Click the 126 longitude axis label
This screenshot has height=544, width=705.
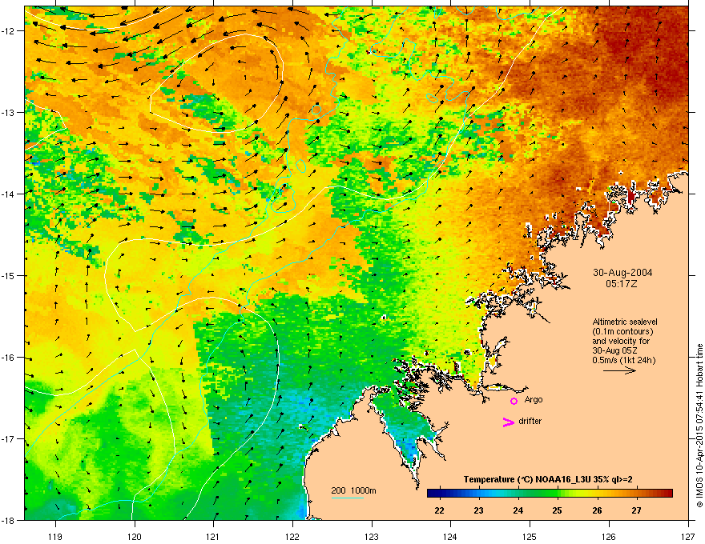pyautogui.click(x=609, y=536)
